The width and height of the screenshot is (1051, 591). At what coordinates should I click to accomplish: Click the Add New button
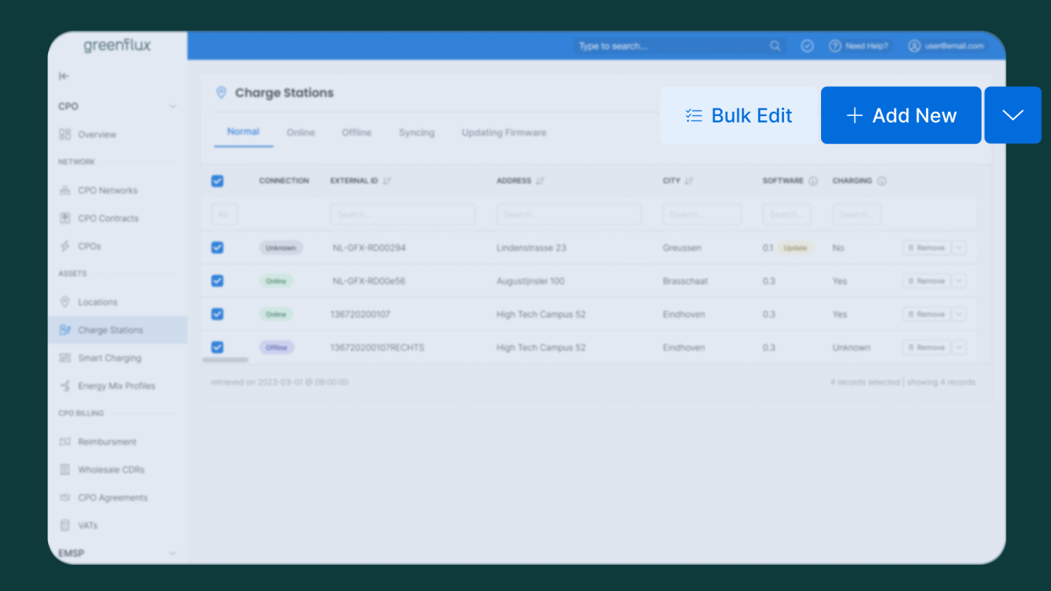(x=901, y=115)
